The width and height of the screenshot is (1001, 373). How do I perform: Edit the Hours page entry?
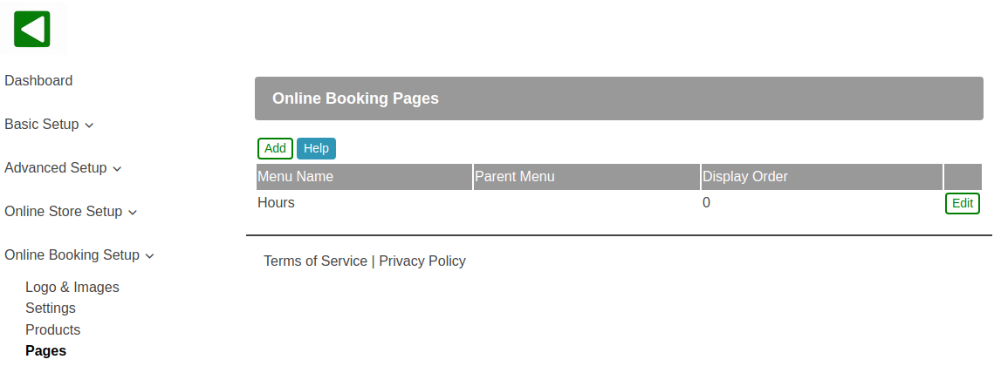click(x=962, y=203)
